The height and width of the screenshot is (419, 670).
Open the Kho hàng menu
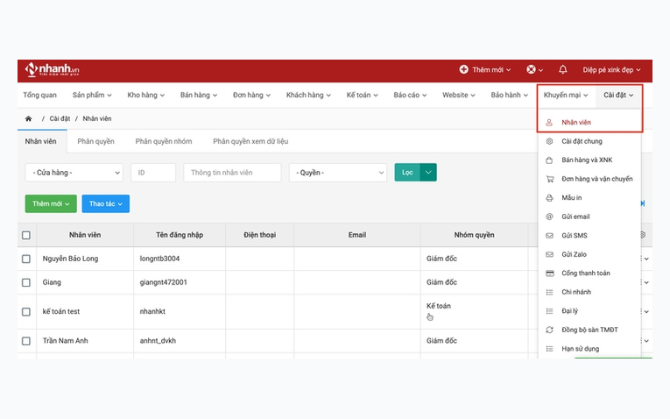pyautogui.click(x=145, y=95)
